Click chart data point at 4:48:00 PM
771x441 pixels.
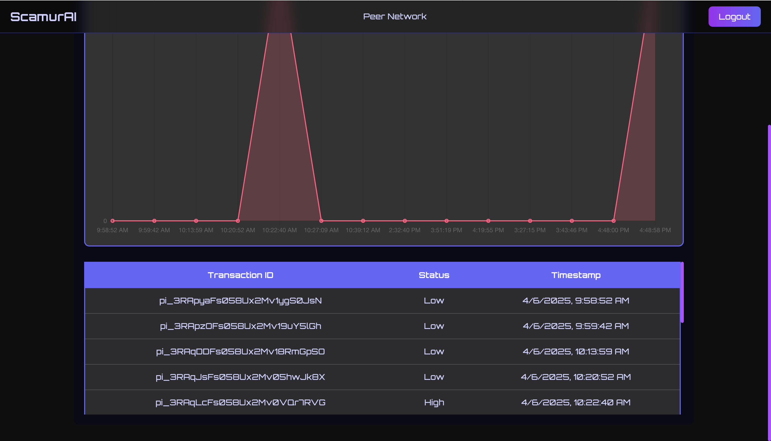(x=613, y=221)
